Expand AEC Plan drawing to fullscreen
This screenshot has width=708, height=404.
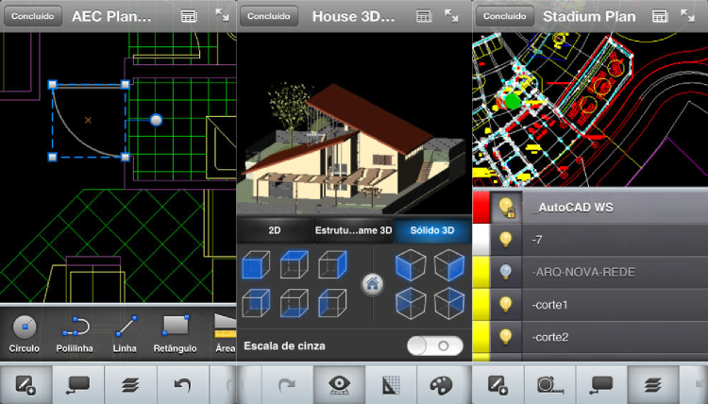pyautogui.click(x=222, y=15)
